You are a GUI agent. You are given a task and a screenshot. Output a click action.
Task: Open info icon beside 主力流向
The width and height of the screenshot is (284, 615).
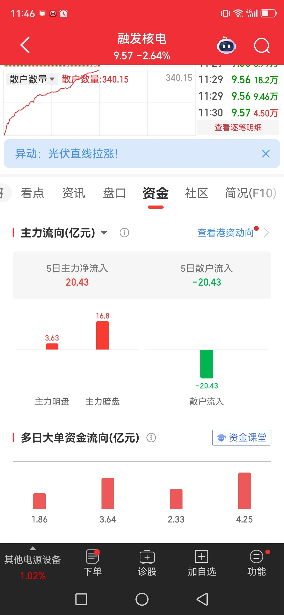pyautogui.click(x=124, y=233)
